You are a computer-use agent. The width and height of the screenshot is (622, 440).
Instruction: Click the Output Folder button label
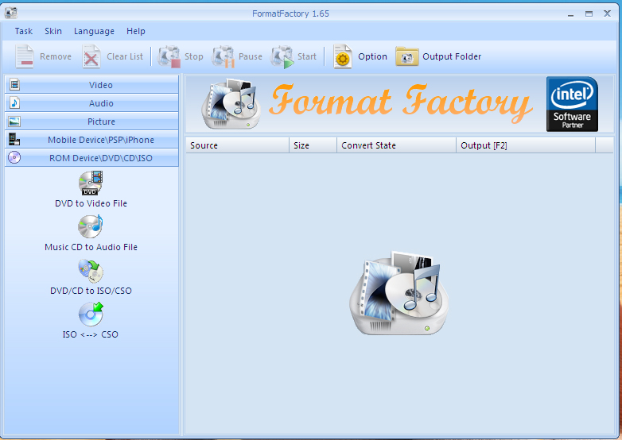(452, 56)
